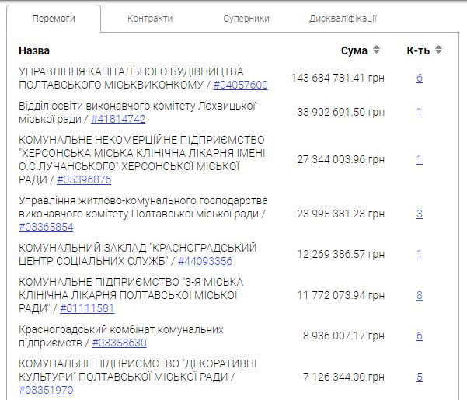Sort table by Сума column arrows
The height and width of the screenshot is (400, 467).
[377, 50]
